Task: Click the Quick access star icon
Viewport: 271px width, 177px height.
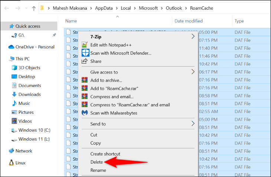Action: click(x=12, y=26)
